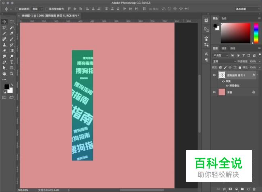Create new layer icon at panel bottom
The height and width of the screenshot is (192, 262).
(x=248, y=189)
